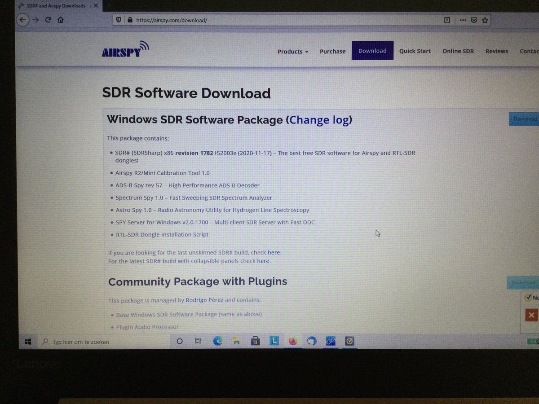Image resolution: width=539 pixels, height=404 pixels.
Task: Click the 'Typ hier om te zoeken' search box
Action: tap(104, 342)
